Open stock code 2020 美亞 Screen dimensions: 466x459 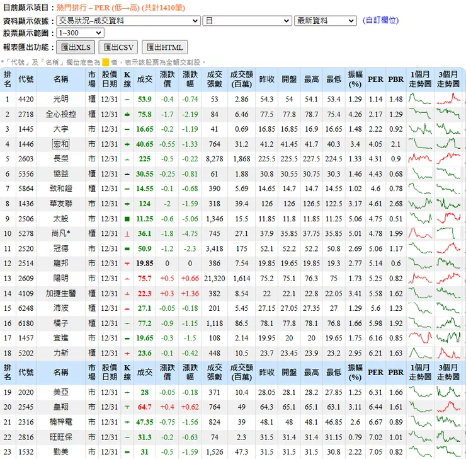pos(26,392)
